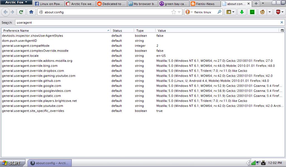Expand the Adblock dropdown arrow
This screenshot has height=167, width=286.
283,12
